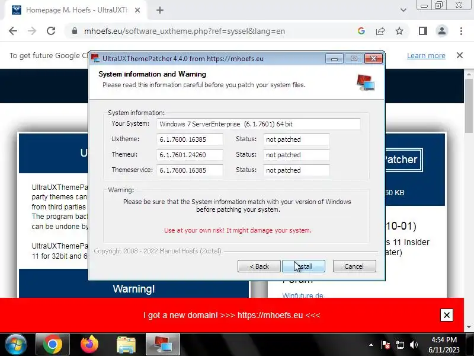Click the Themeservice version field
Screen dimensions: 474x356
pyautogui.click(x=190, y=170)
